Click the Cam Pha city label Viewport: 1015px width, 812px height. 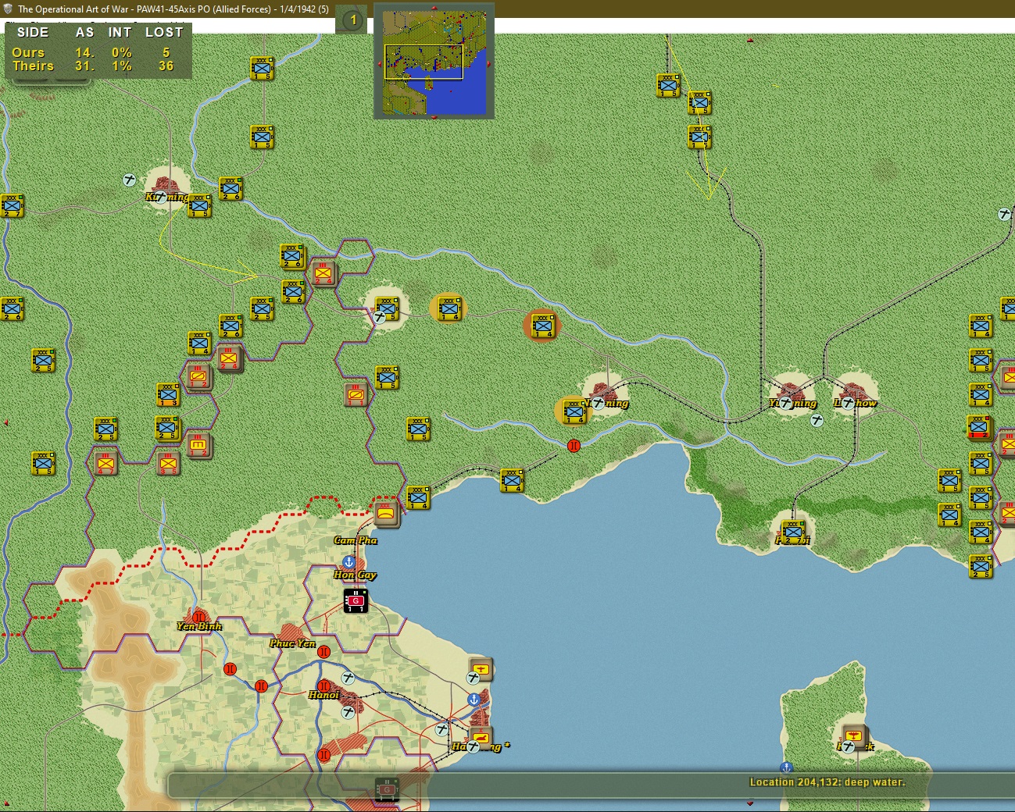click(x=356, y=540)
